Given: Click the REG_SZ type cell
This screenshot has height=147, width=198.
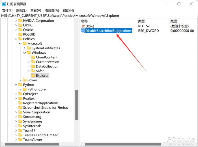Looking at the screenshot, I should tap(144, 26).
